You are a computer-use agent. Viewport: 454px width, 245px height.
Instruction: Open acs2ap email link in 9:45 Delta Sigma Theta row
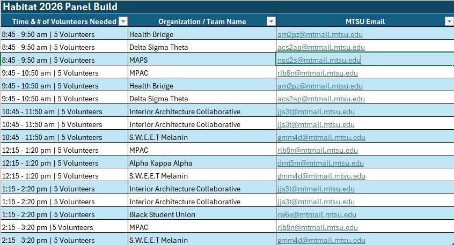pyautogui.click(x=321, y=99)
